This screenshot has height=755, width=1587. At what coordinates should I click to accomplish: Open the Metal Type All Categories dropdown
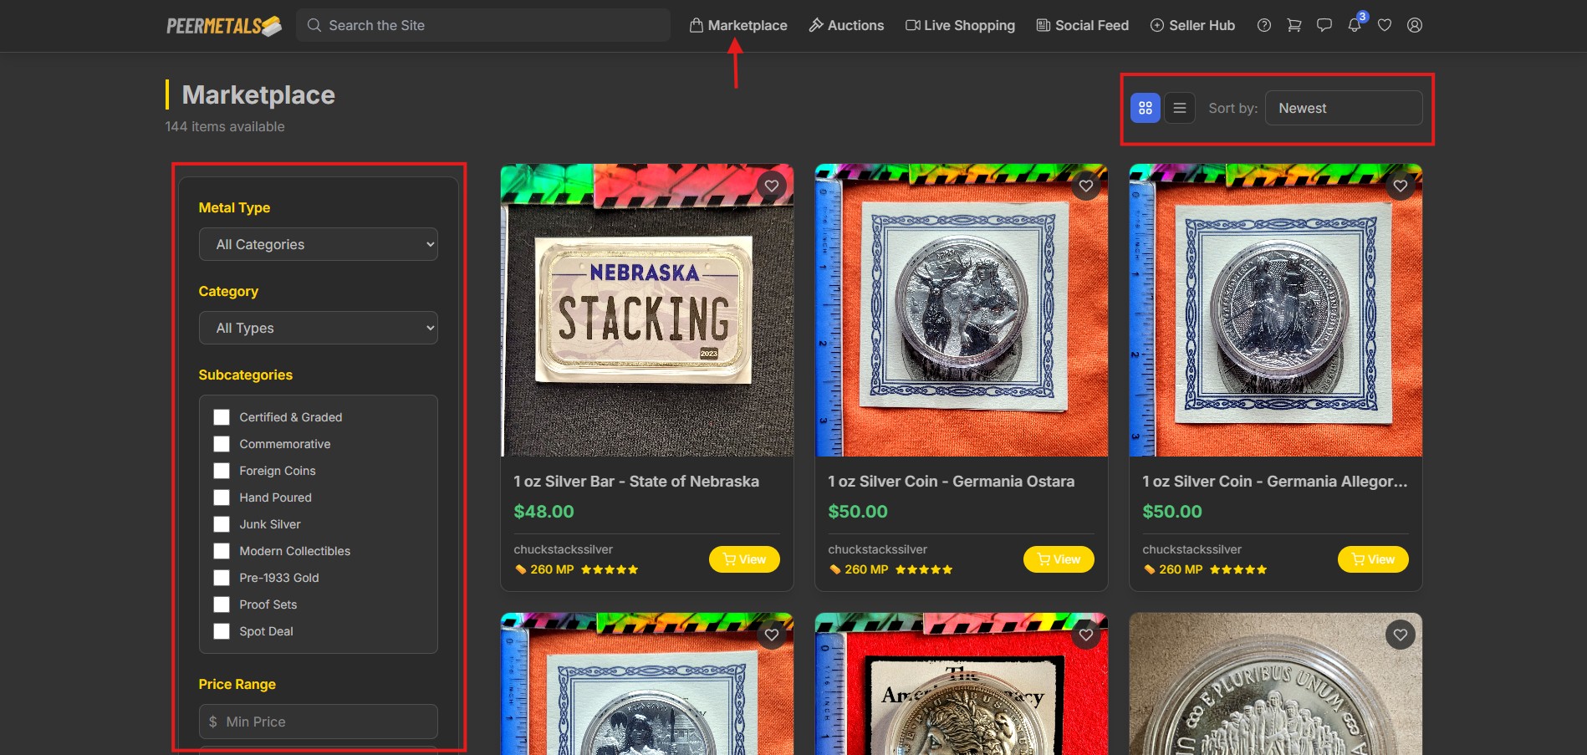pos(319,244)
